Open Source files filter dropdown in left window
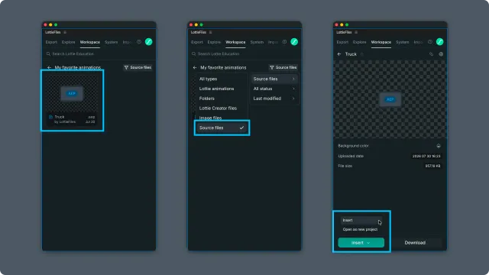This screenshot has width=489, height=275. point(138,67)
